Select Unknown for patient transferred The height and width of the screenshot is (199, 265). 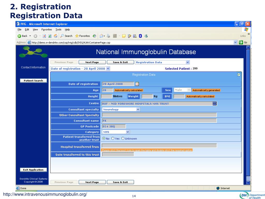[x=123, y=138]
